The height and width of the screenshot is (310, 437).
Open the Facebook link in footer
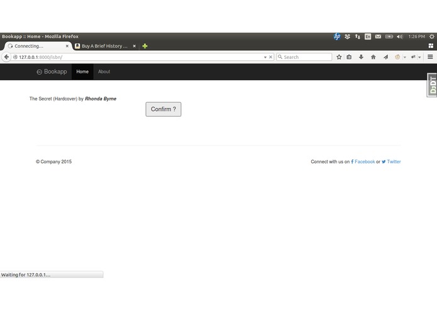pos(363,161)
